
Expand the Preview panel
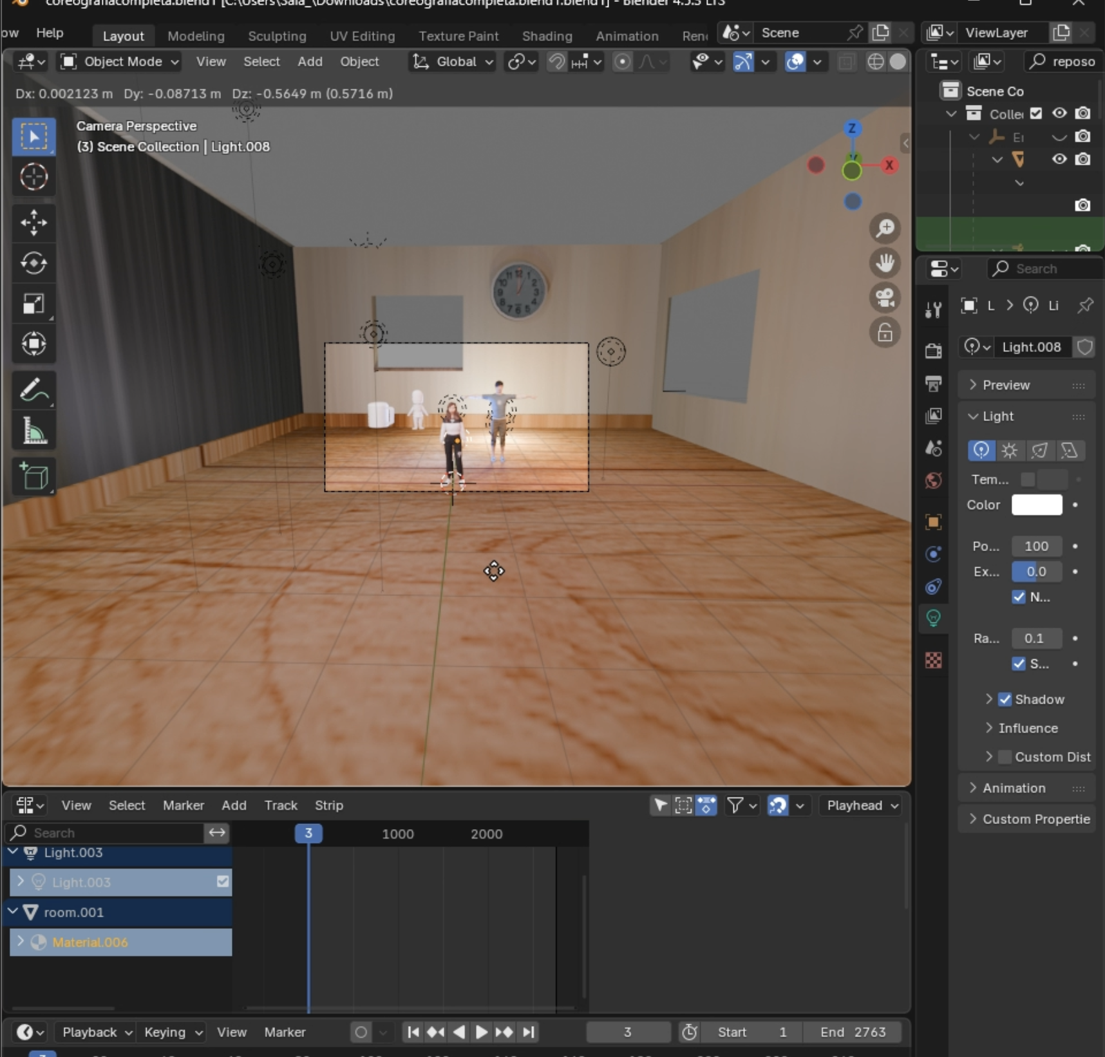click(x=1006, y=385)
